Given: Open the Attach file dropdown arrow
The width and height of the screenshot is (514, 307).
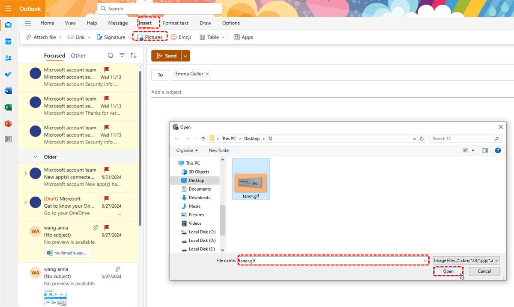Looking at the screenshot, I should (60, 37).
